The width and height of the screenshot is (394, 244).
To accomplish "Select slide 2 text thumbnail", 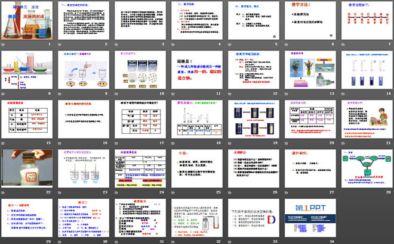I will pyautogui.click(x=84, y=21).
